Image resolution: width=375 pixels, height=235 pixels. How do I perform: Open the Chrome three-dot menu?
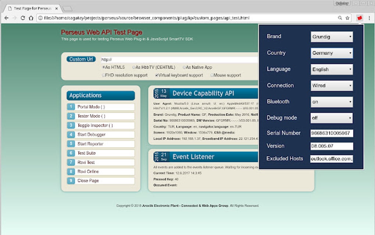(x=369, y=17)
